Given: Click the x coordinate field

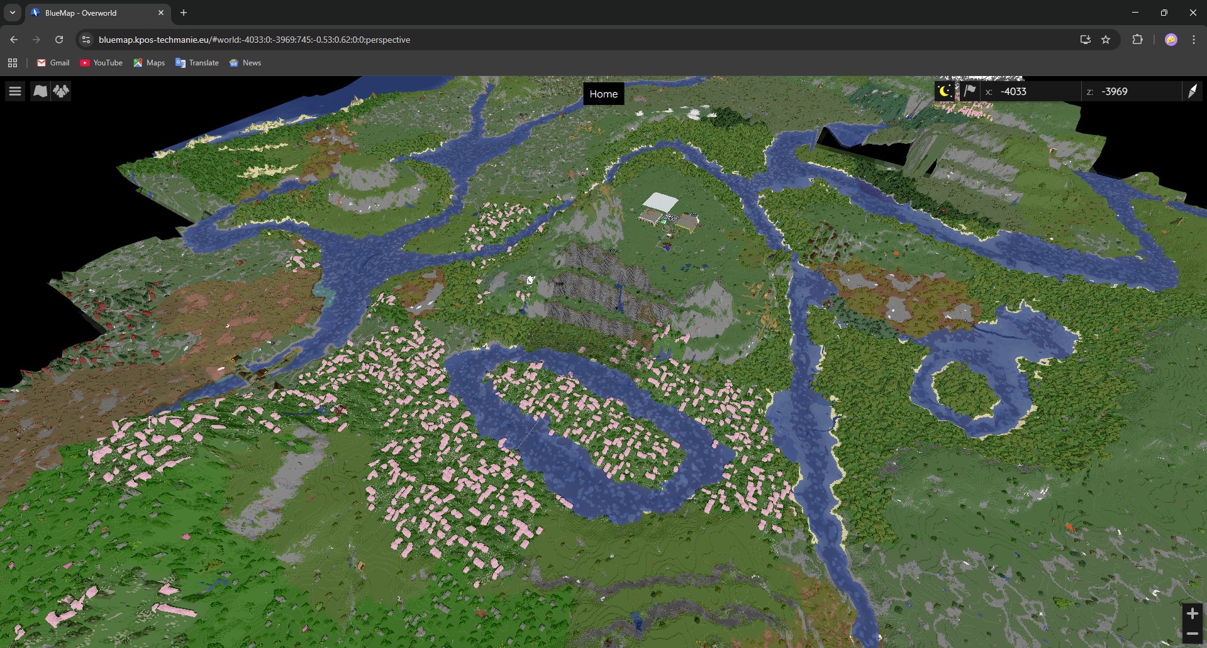Looking at the screenshot, I should pyautogui.click(x=1035, y=92).
